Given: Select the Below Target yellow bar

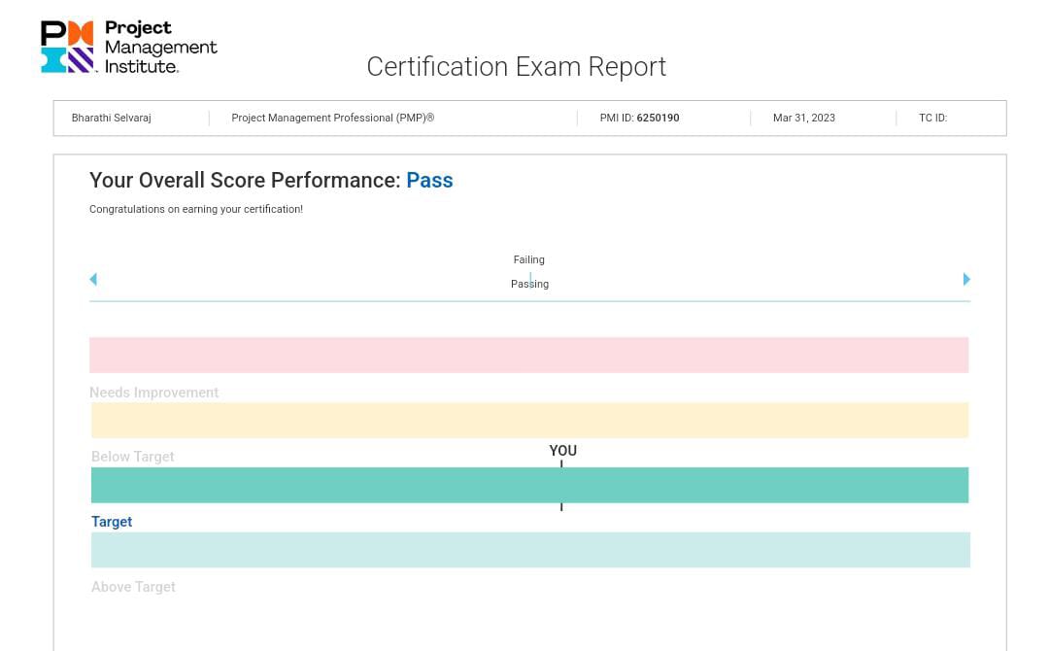Looking at the screenshot, I should 530,420.
